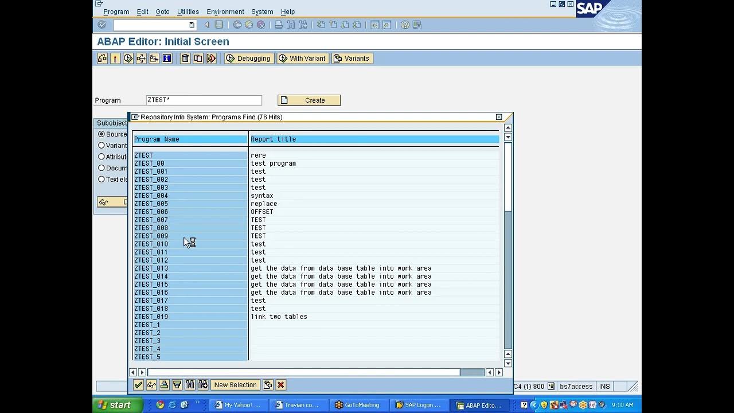734x413 pixels.
Task: Click the Debugging button
Action: tap(249, 58)
